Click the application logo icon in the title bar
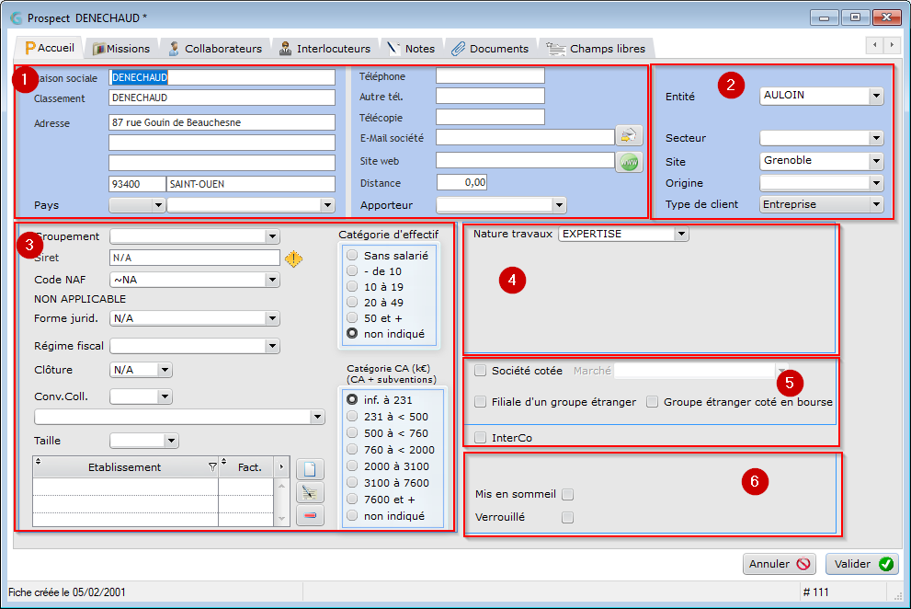Viewport: 911px width, 609px height. pos(17,18)
